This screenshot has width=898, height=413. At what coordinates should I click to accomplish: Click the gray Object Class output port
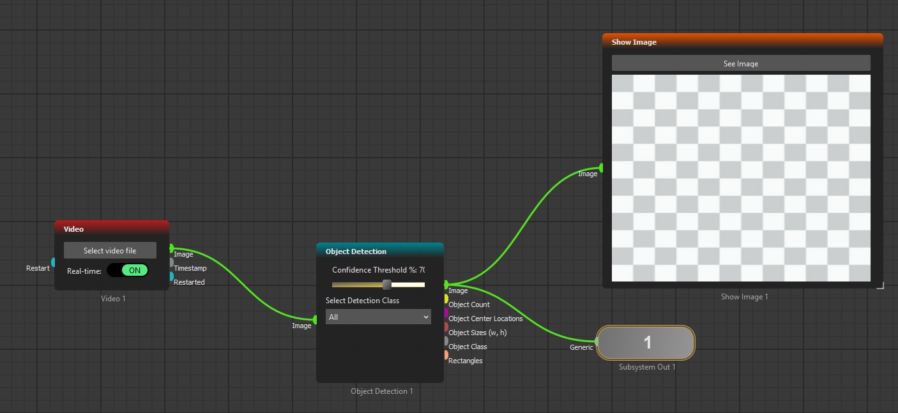446,341
